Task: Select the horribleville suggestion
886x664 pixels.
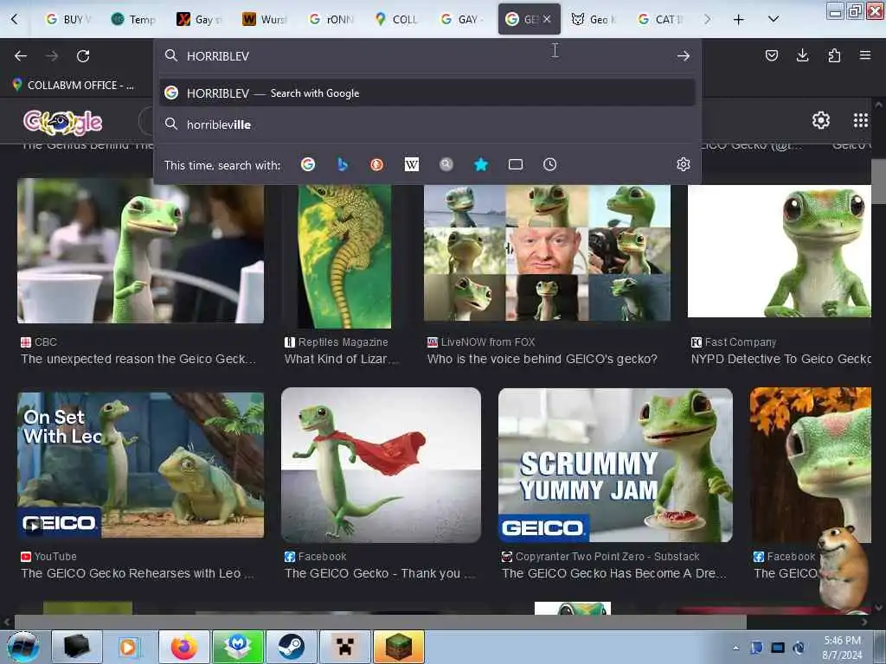Action: (427, 124)
